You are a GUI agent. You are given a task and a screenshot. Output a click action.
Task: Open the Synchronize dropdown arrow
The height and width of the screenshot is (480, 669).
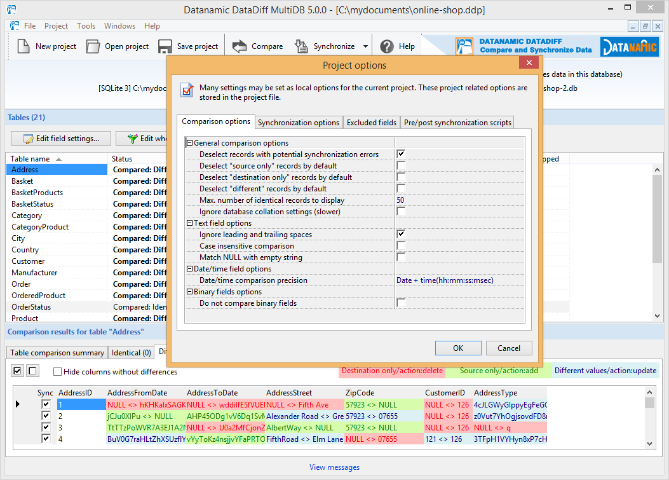(366, 46)
